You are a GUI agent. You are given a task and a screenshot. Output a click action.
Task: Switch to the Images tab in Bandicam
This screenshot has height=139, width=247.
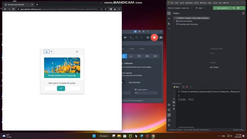pos(132,49)
